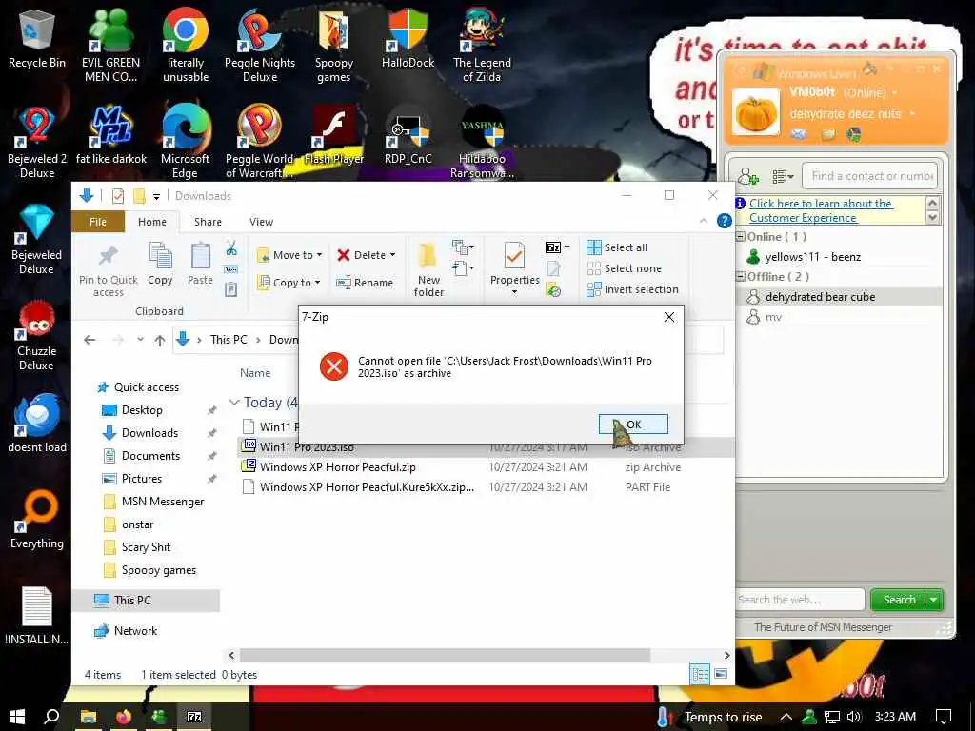Image resolution: width=975 pixels, height=731 pixels.
Task: Select the HalloDock desktop shortcut
Action: pos(408,38)
